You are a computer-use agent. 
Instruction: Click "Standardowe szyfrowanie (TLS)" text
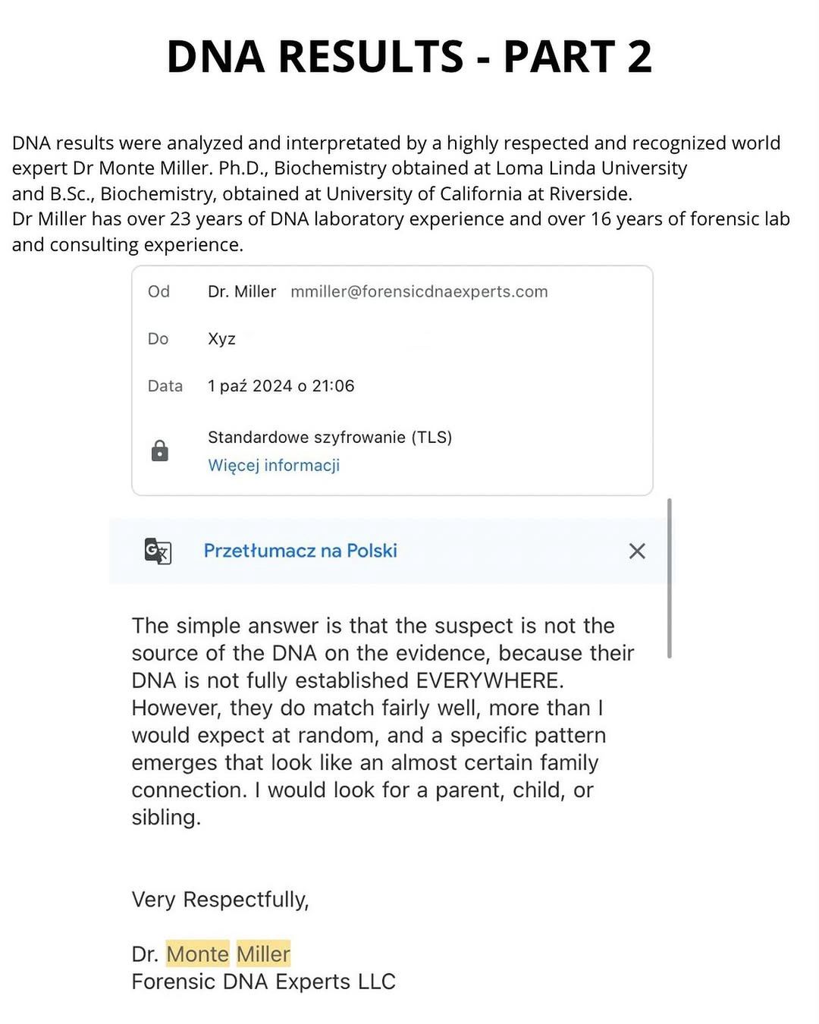point(330,437)
